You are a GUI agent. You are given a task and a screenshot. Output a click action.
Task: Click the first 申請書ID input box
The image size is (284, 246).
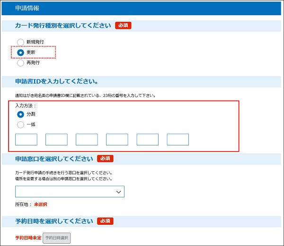coord(26,139)
